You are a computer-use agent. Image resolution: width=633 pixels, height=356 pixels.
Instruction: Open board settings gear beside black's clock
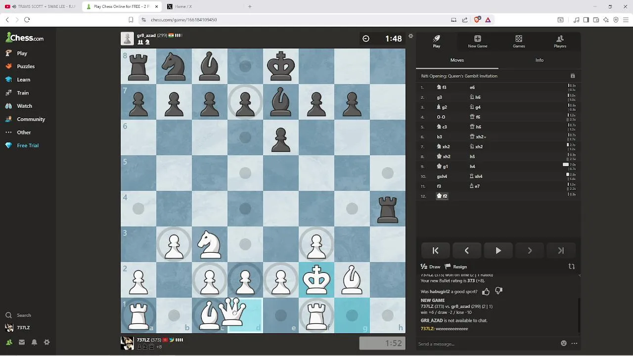click(x=410, y=36)
